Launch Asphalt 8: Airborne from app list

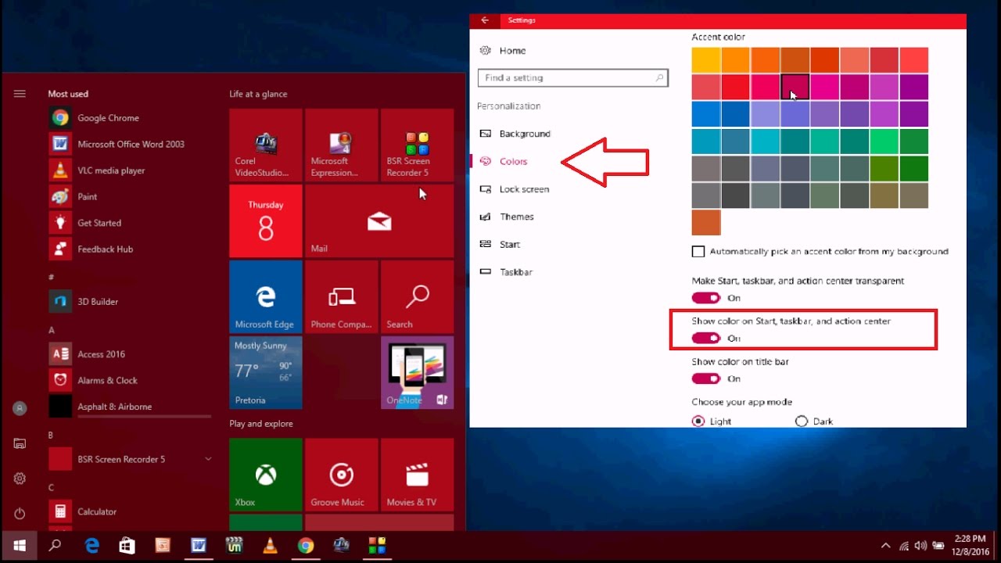tap(129, 407)
